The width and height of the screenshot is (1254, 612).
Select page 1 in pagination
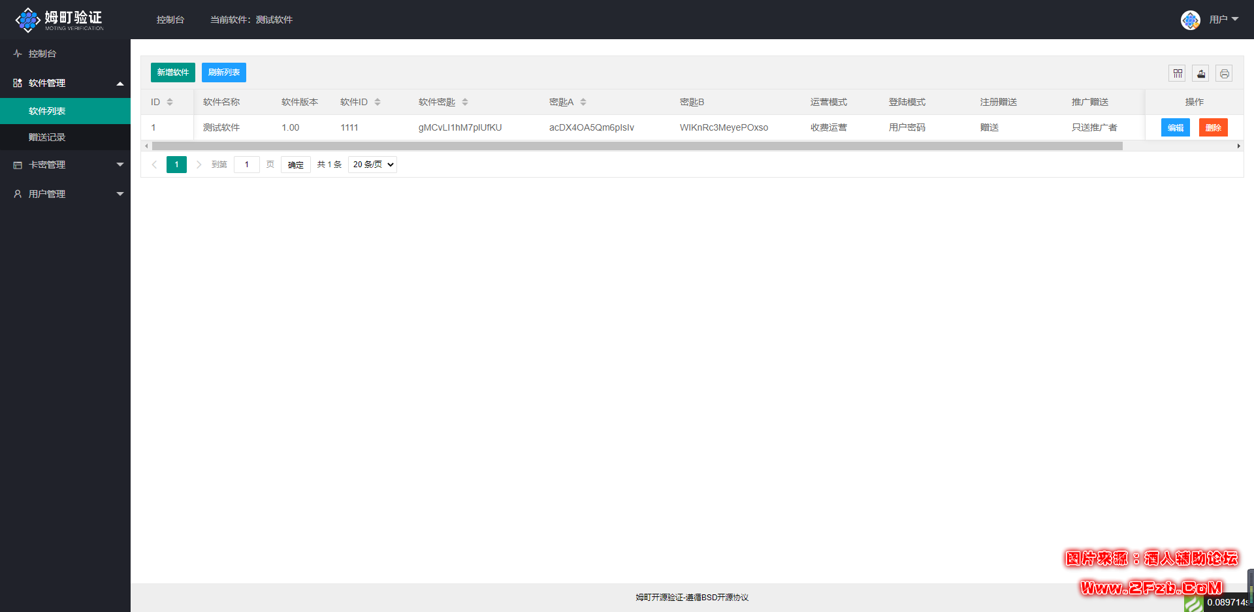(x=176, y=165)
